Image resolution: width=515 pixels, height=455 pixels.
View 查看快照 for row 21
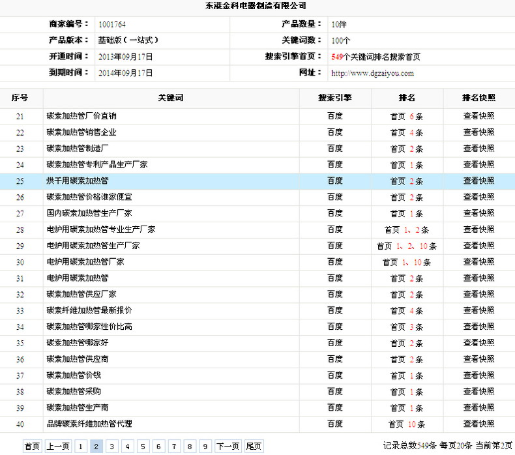(478, 116)
